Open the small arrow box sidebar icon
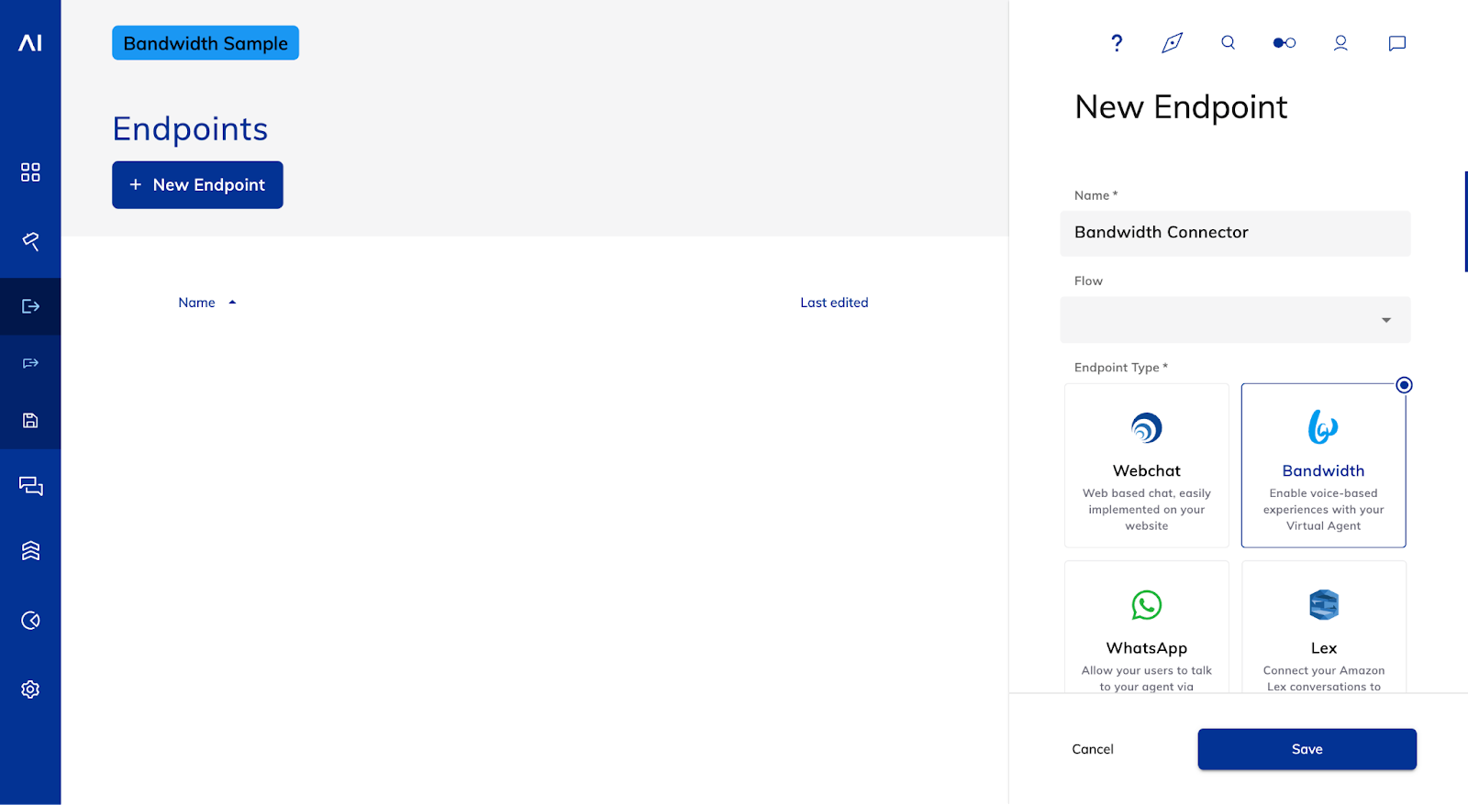The height and width of the screenshot is (805, 1468). click(x=30, y=363)
